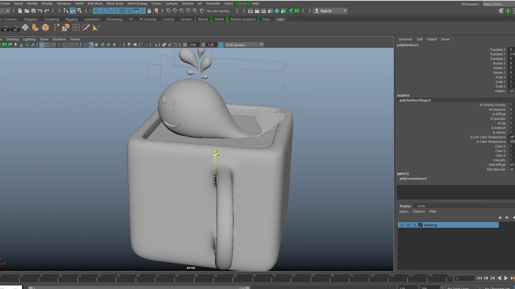The image size is (515, 289).
Task: Open the sRGB gamma view transform dropdown
Action: [x=261, y=45]
